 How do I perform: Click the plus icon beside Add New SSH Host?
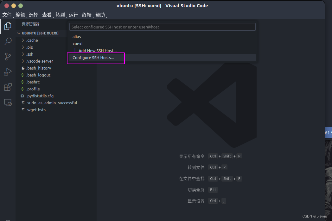[75, 50]
